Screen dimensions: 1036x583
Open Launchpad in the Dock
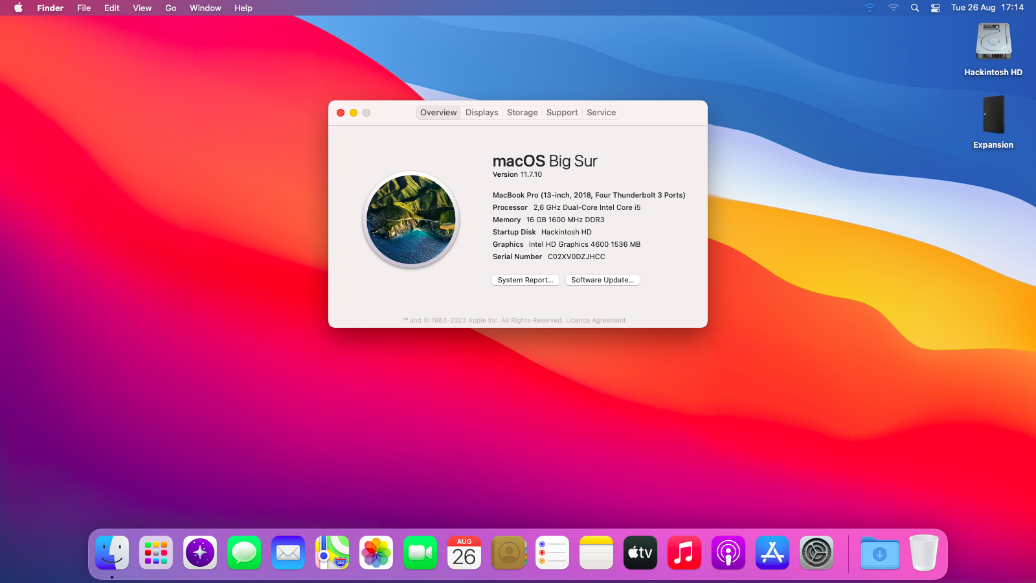pyautogui.click(x=156, y=553)
